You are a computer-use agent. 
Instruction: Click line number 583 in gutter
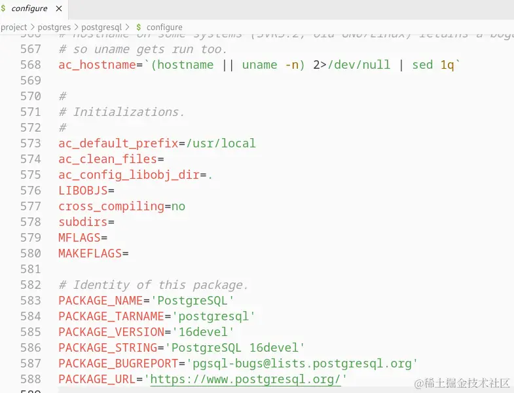click(x=31, y=301)
